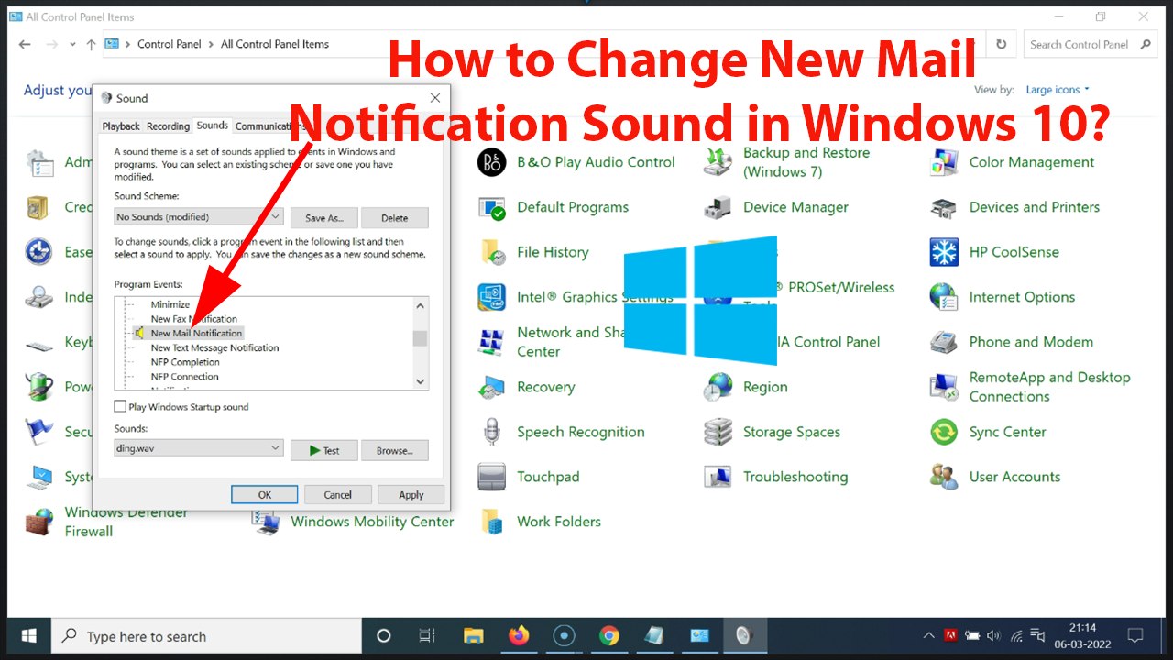Click Browse to choose sound file
This screenshot has height=660, width=1173.
(x=394, y=450)
